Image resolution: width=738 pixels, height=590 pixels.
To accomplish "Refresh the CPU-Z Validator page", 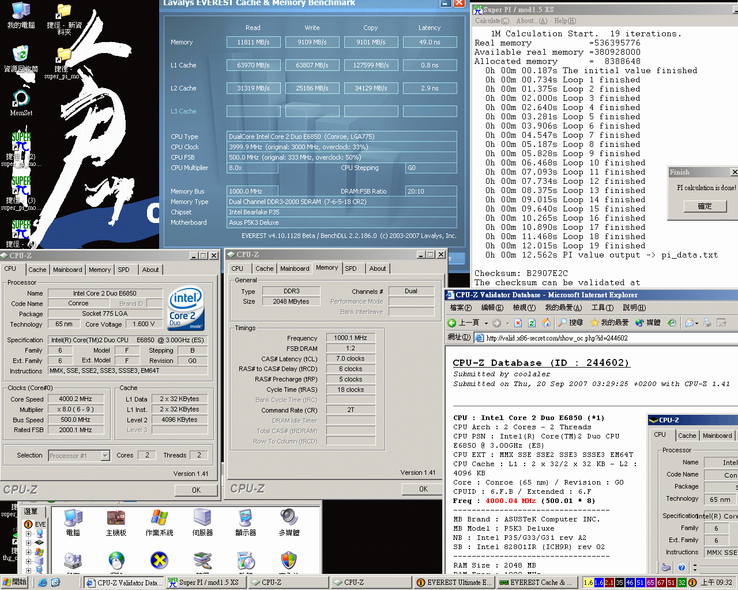I will tap(532, 323).
